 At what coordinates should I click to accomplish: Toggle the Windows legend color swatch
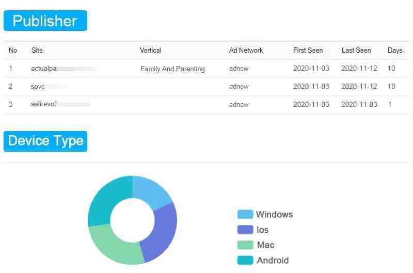coord(245,214)
